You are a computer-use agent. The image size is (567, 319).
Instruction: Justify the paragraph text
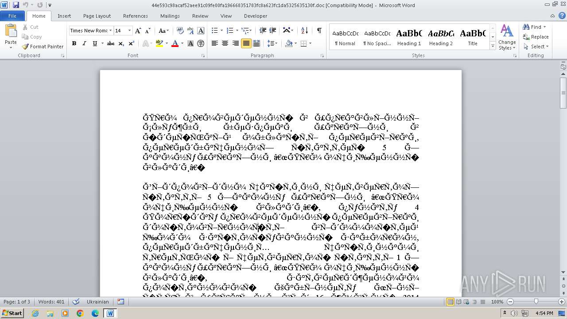point(246,43)
